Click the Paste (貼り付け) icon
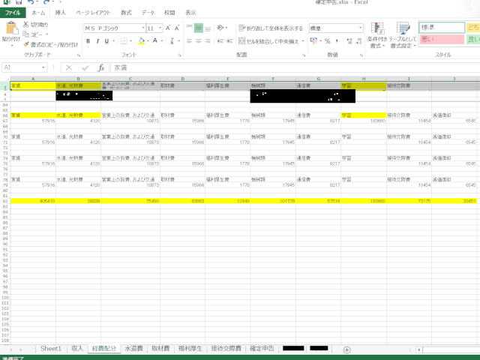 pos(12,28)
